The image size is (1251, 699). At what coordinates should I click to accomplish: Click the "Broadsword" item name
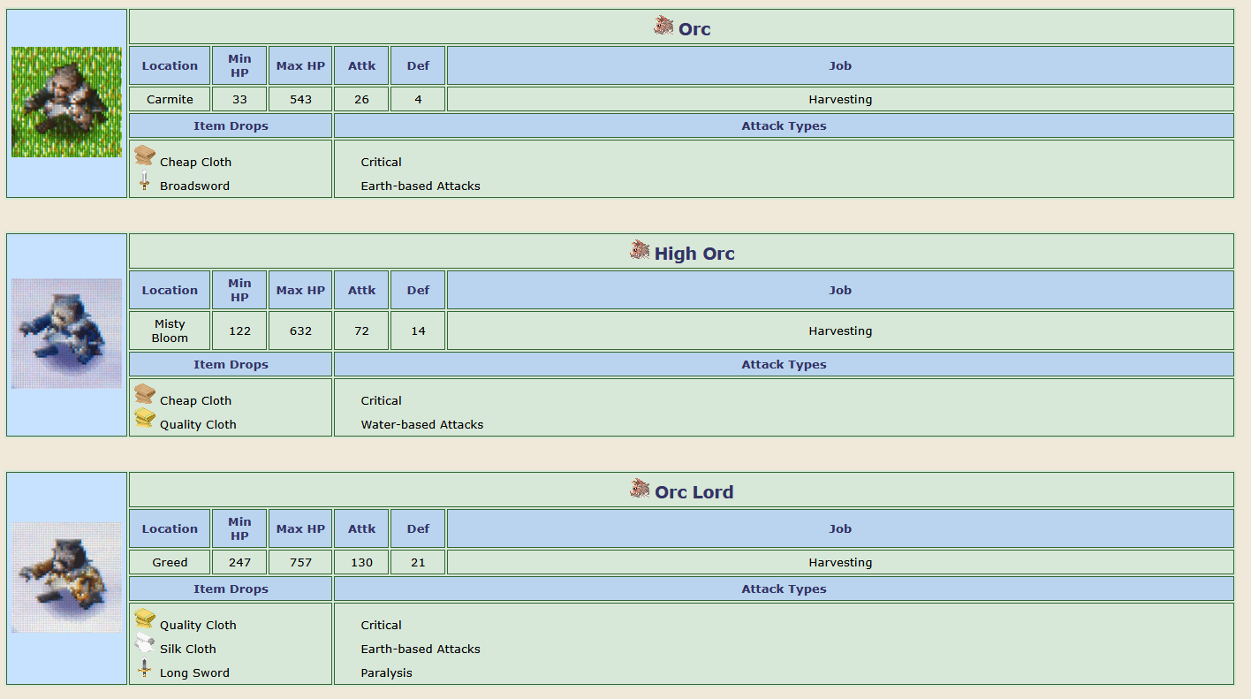click(194, 186)
